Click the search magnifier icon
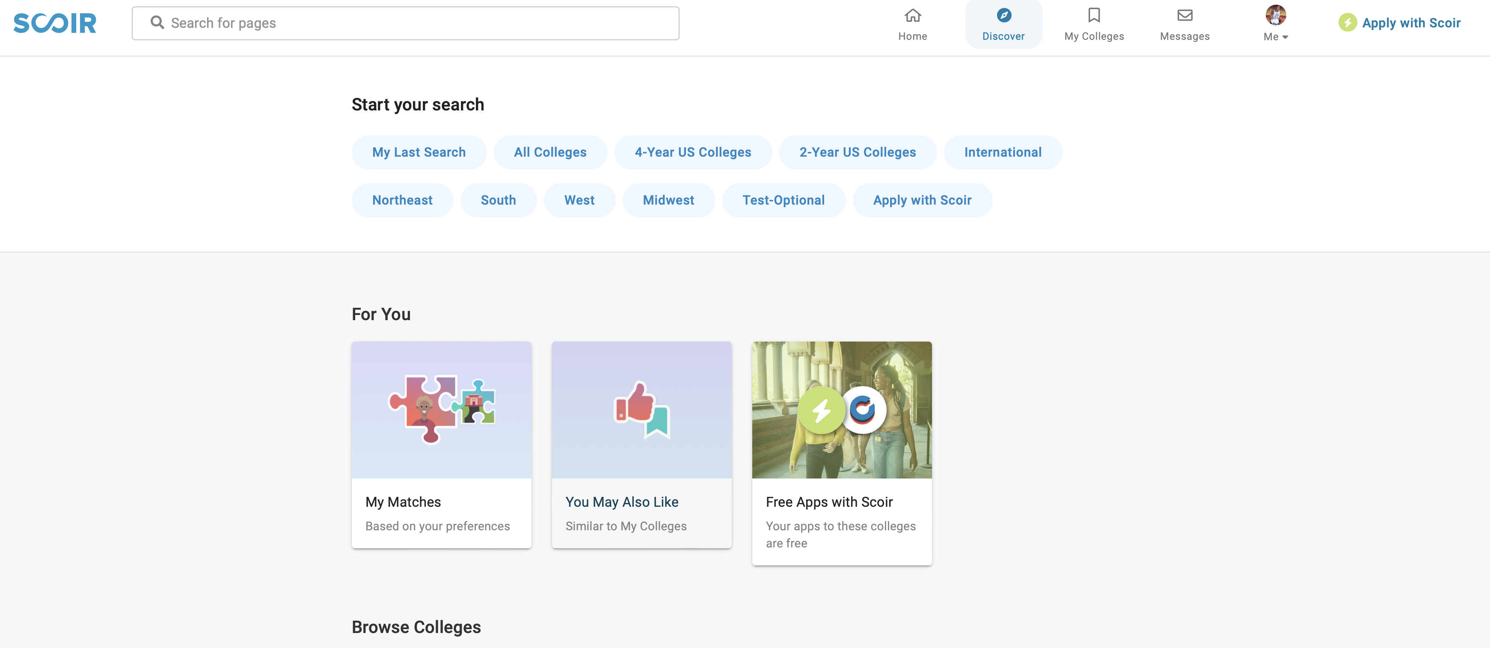Viewport: 1490px width, 648px height. pos(157,23)
